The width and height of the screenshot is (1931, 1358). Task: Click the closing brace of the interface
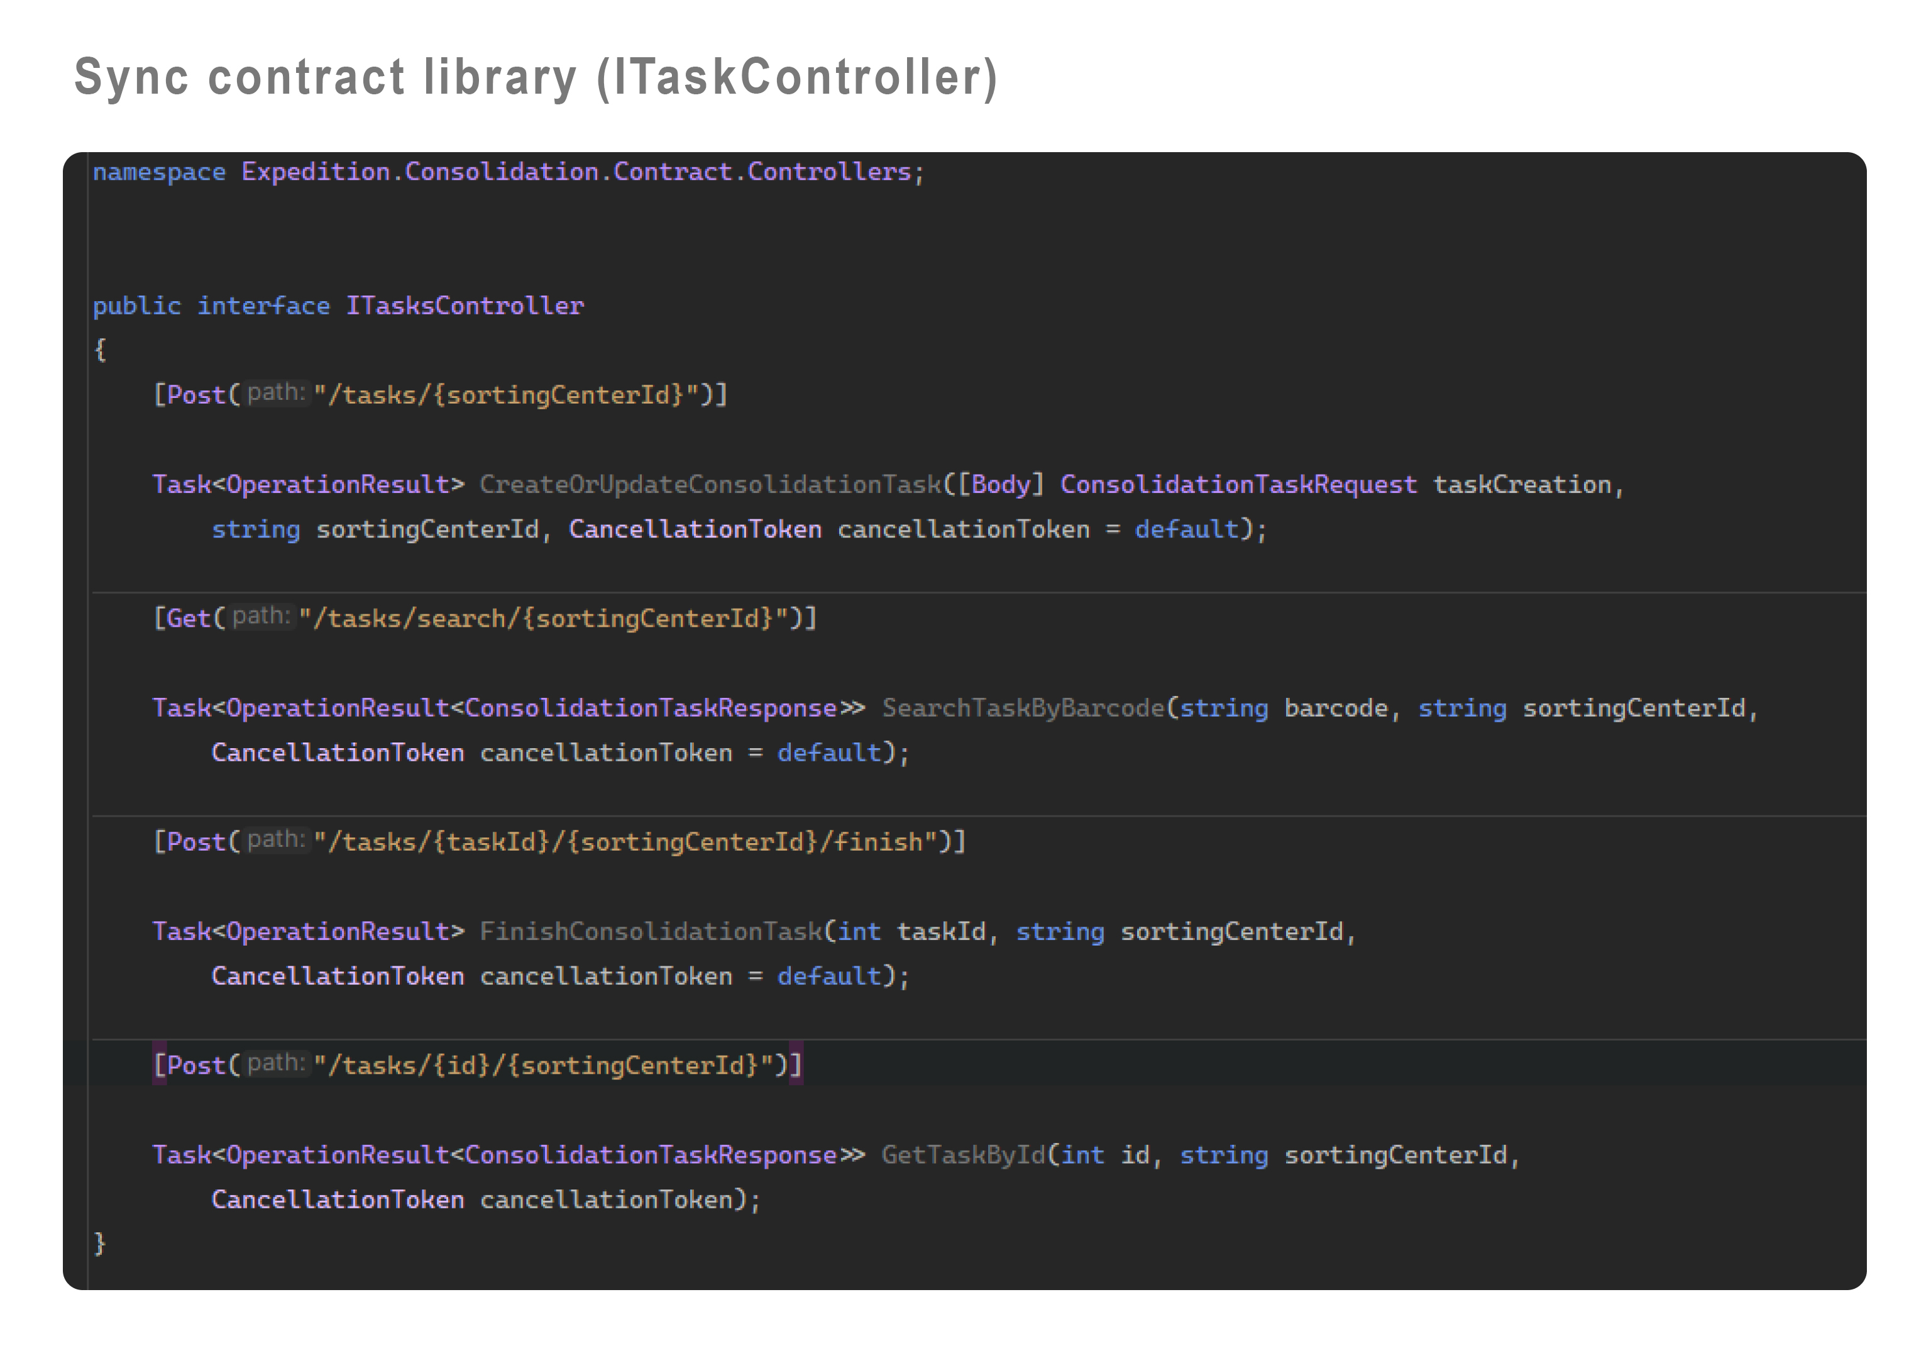(x=99, y=1243)
